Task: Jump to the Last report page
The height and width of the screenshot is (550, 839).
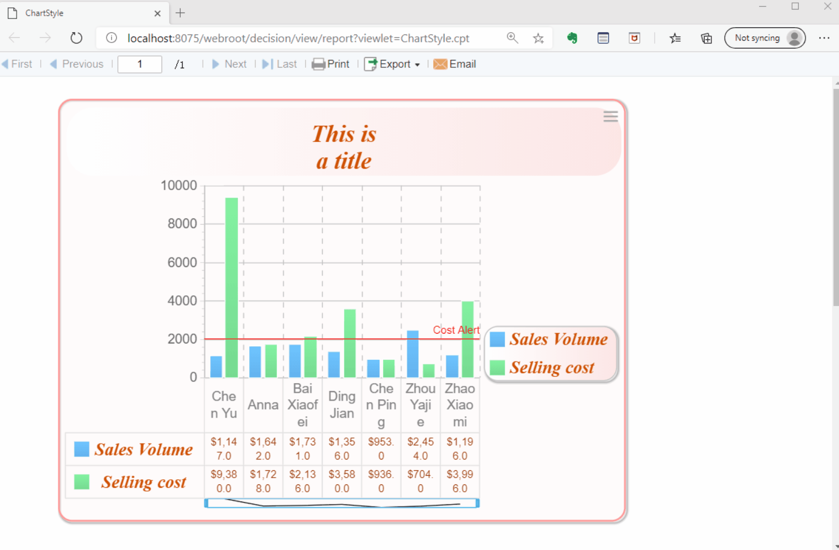Action: point(280,64)
